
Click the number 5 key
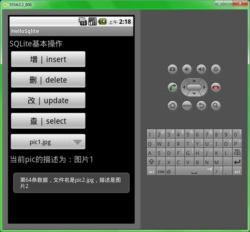189,134
